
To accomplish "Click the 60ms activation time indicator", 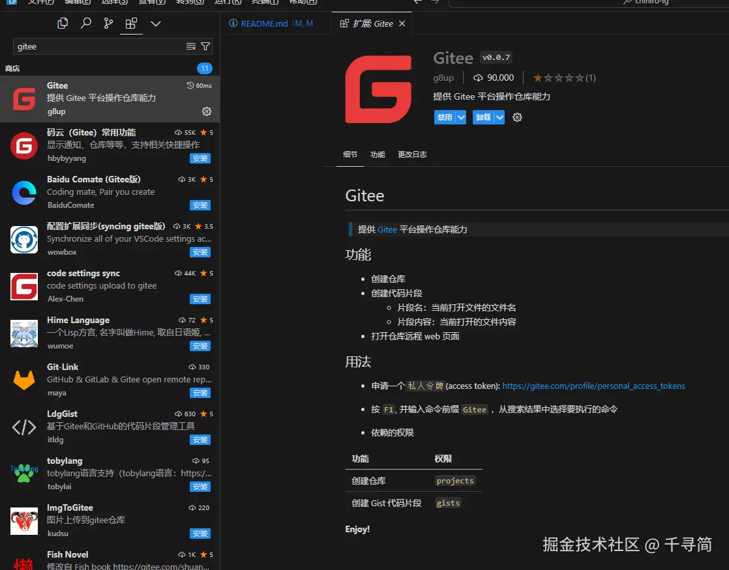I will tap(199, 85).
